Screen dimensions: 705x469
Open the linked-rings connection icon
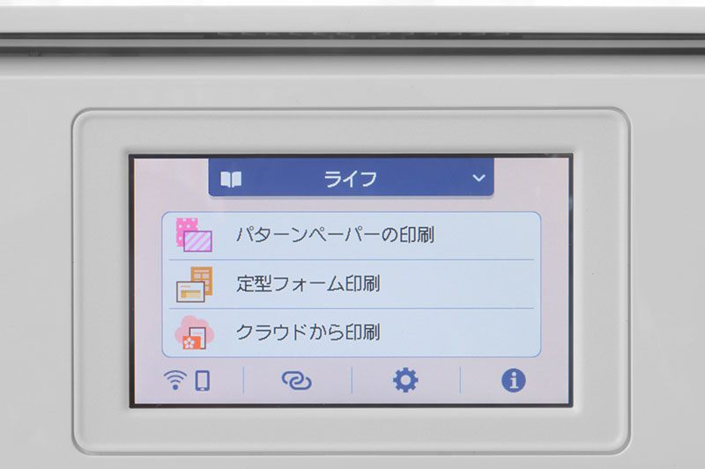tap(296, 381)
